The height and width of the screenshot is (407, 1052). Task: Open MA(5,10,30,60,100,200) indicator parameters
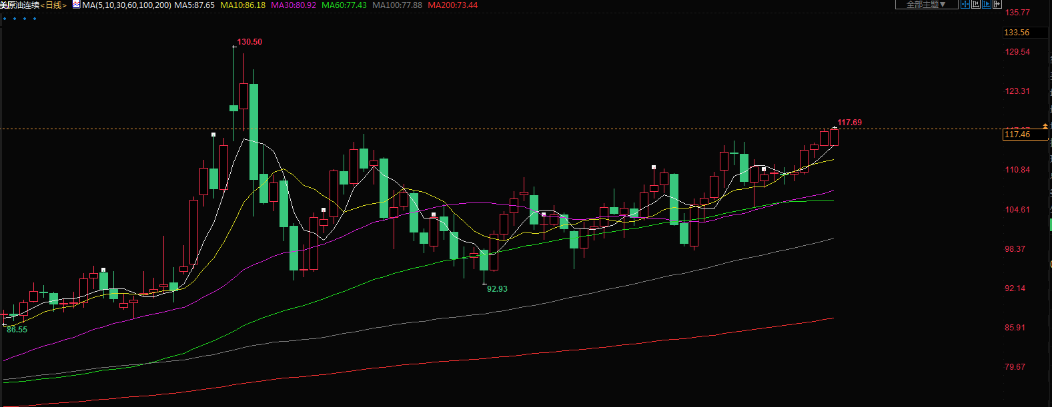tap(126, 5)
